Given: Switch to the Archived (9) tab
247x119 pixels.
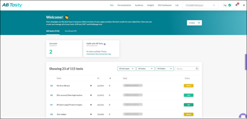Looking at the screenshot, I should 71,31.
